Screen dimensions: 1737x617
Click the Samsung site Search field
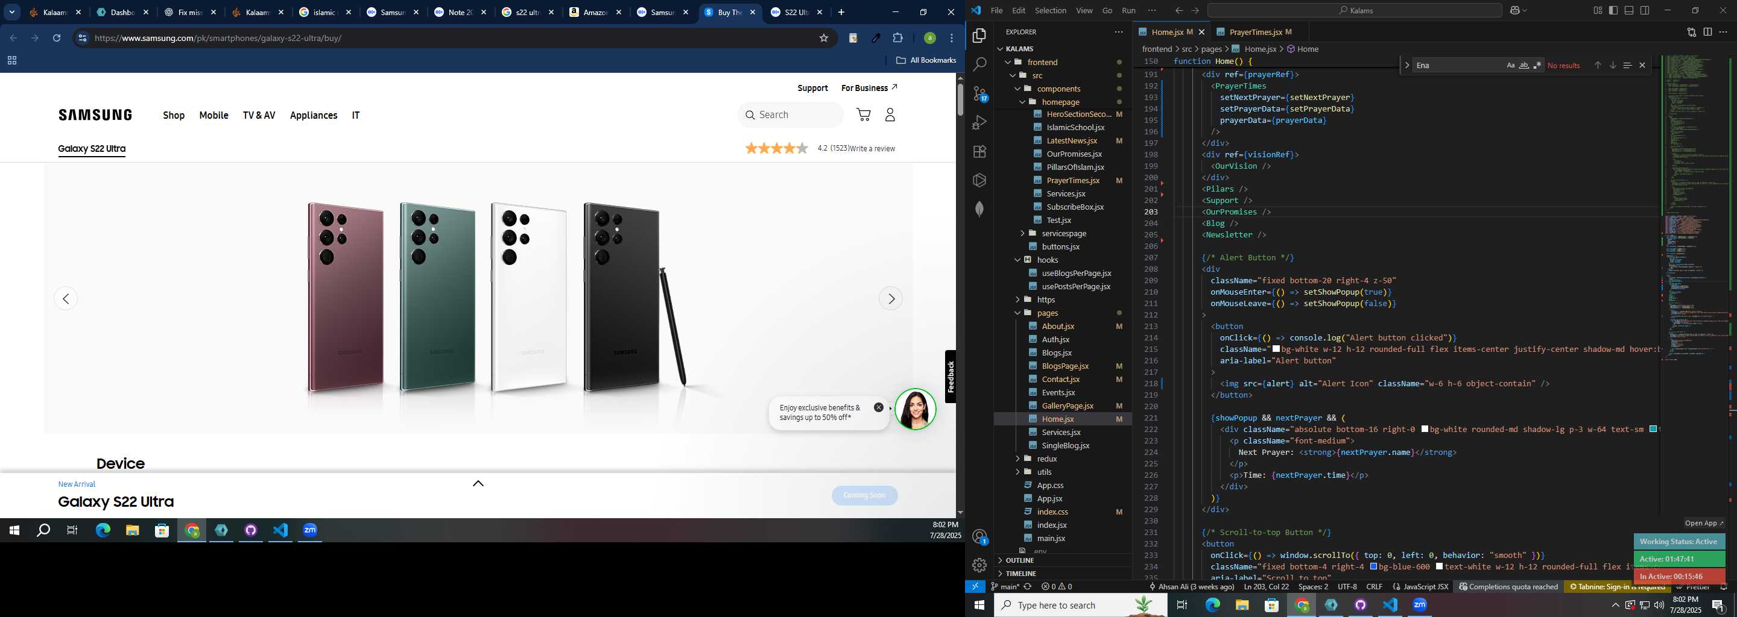tap(790, 114)
